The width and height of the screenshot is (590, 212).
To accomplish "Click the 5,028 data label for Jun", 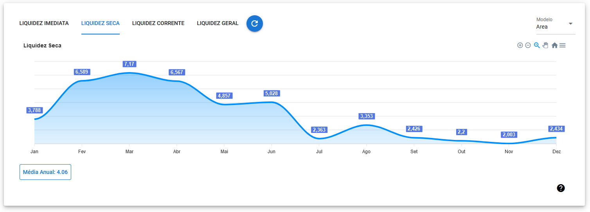I will pyautogui.click(x=272, y=94).
